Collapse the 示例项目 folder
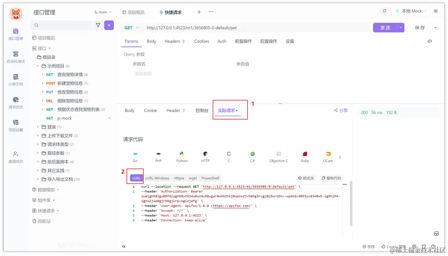This screenshot has height=256, width=448. (x=38, y=66)
